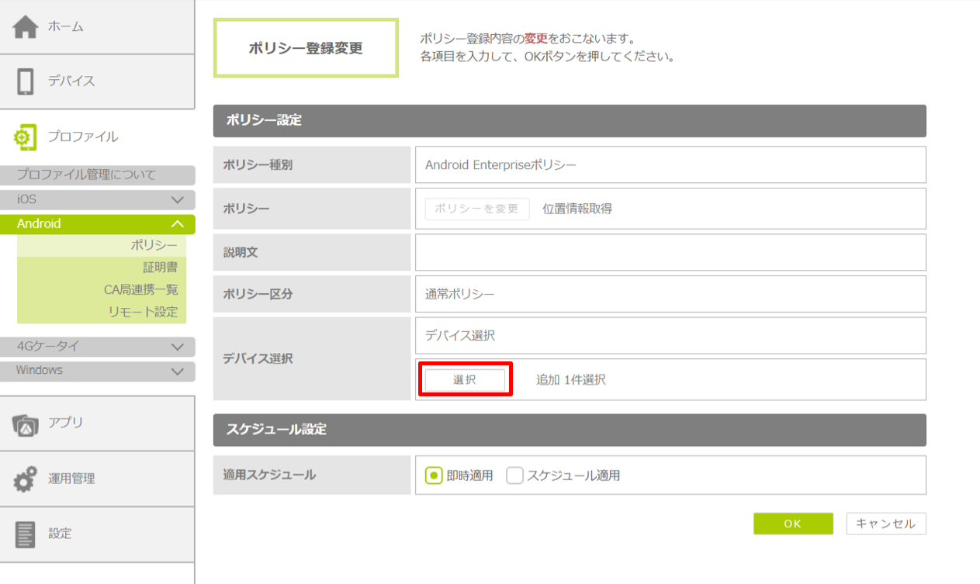Click into the 説明文 text field
The height and width of the screenshot is (584, 980).
tap(670, 253)
